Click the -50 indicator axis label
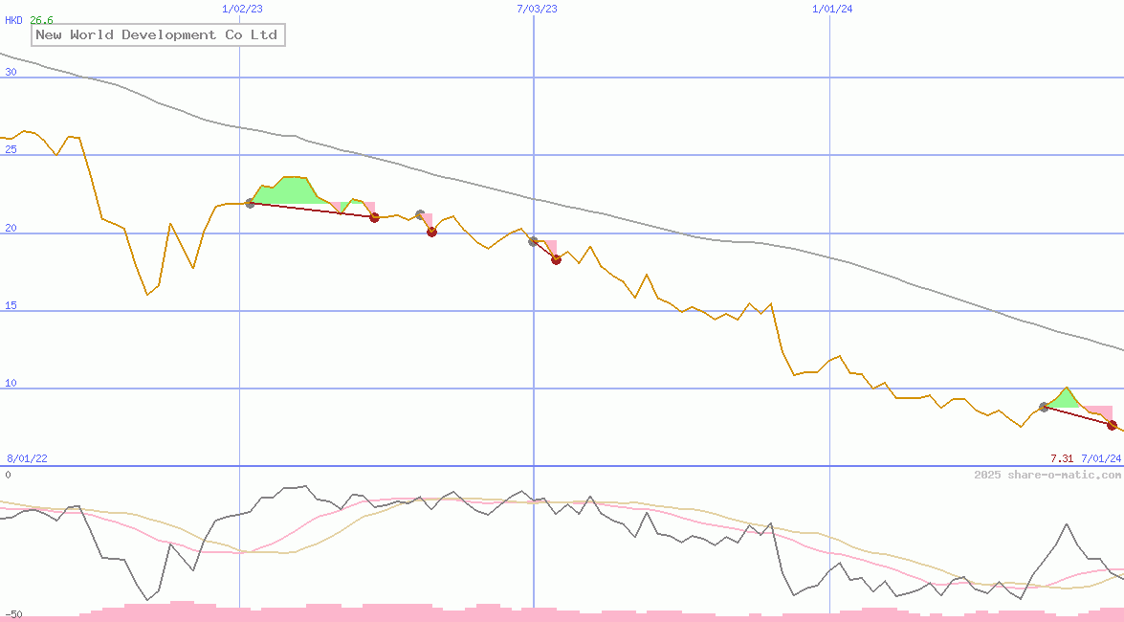Viewport: 1124px width, 622px height. click(12, 615)
